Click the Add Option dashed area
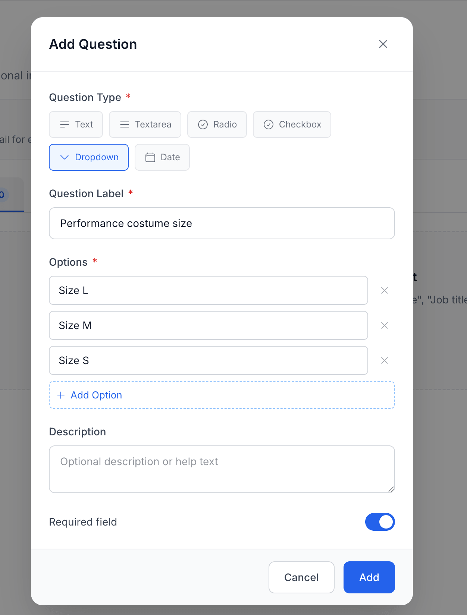 tap(222, 395)
